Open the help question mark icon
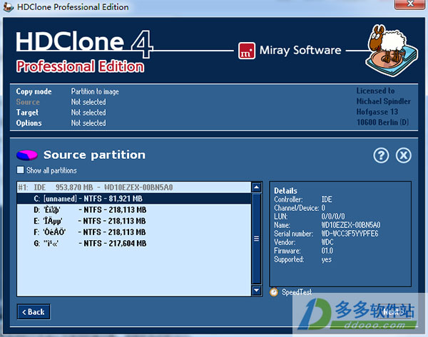Screen dimensions: 428x337 click(381, 155)
